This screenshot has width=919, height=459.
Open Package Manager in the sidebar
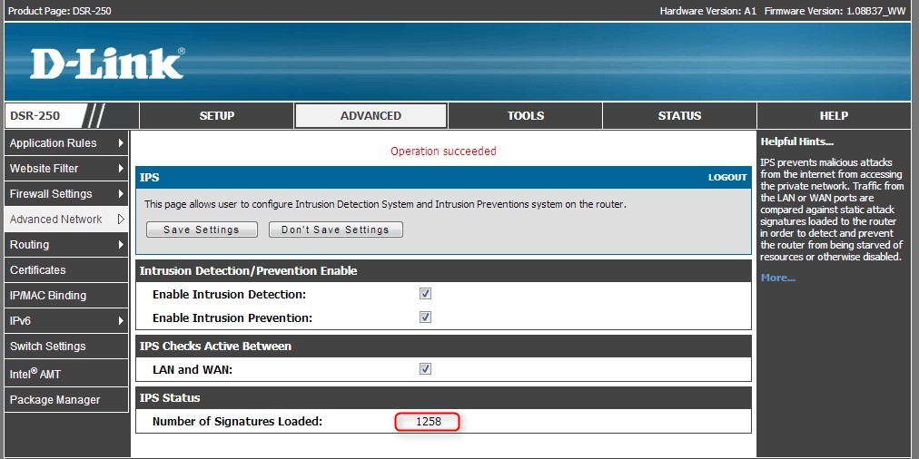[54, 400]
